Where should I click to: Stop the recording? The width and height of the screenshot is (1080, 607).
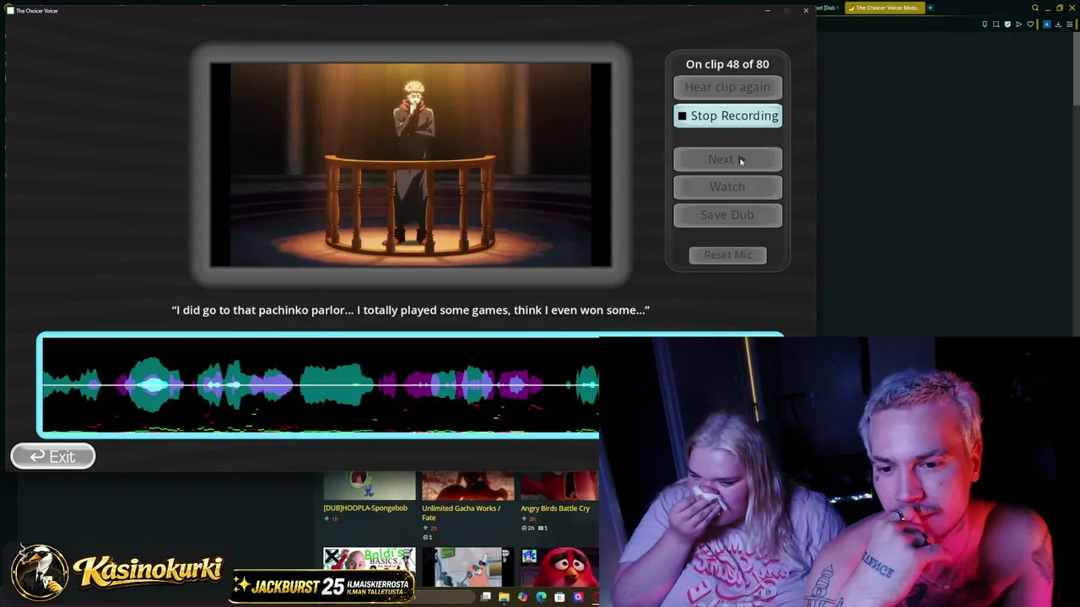[727, 115]
